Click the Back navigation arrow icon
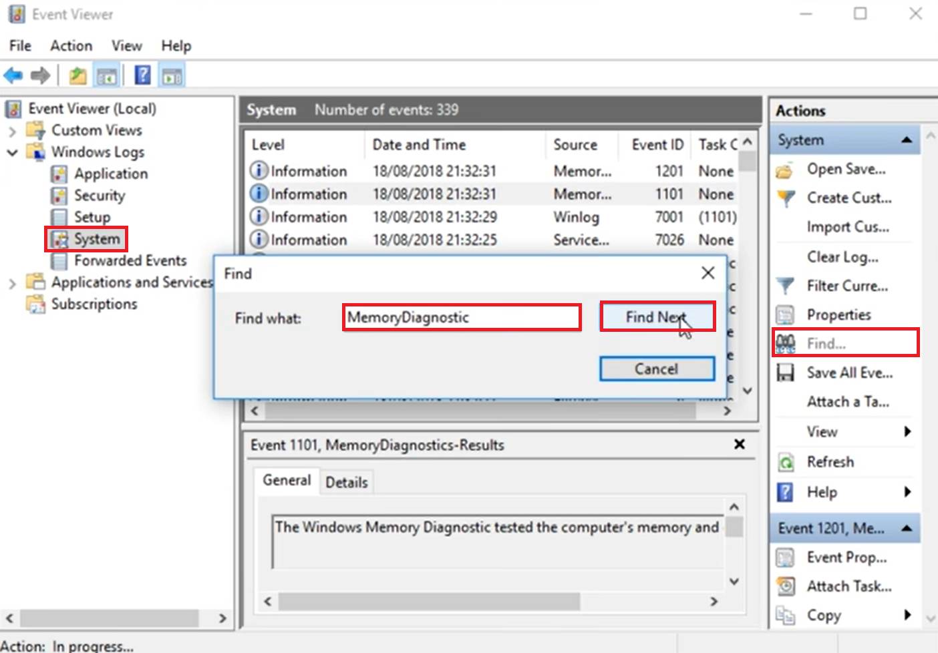Viewport: 938px width, 653px height. click(13, 75)
